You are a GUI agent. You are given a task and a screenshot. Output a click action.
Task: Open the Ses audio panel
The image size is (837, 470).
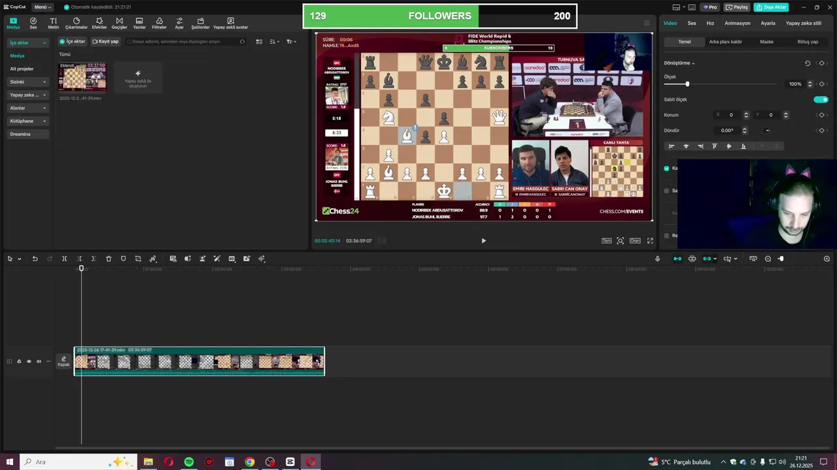click(33, 23)
